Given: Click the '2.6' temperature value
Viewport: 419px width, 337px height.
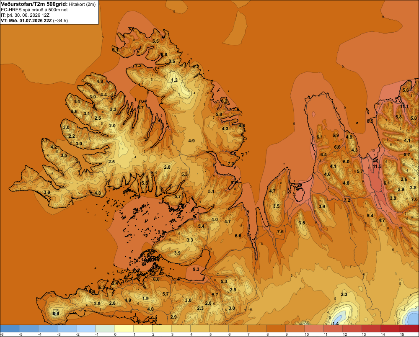Looking at the screenshot, I should [x=404, y=179].
